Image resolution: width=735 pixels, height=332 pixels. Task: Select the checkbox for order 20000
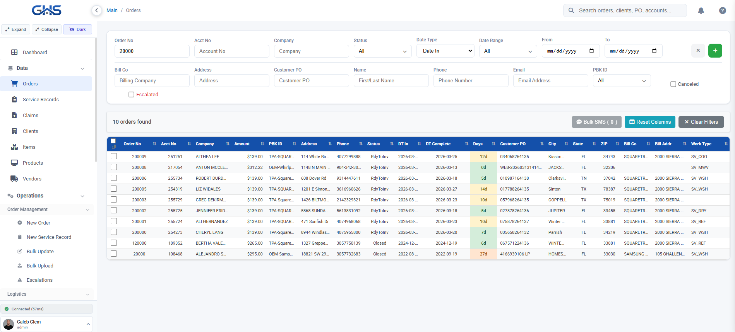pos(114,254)
